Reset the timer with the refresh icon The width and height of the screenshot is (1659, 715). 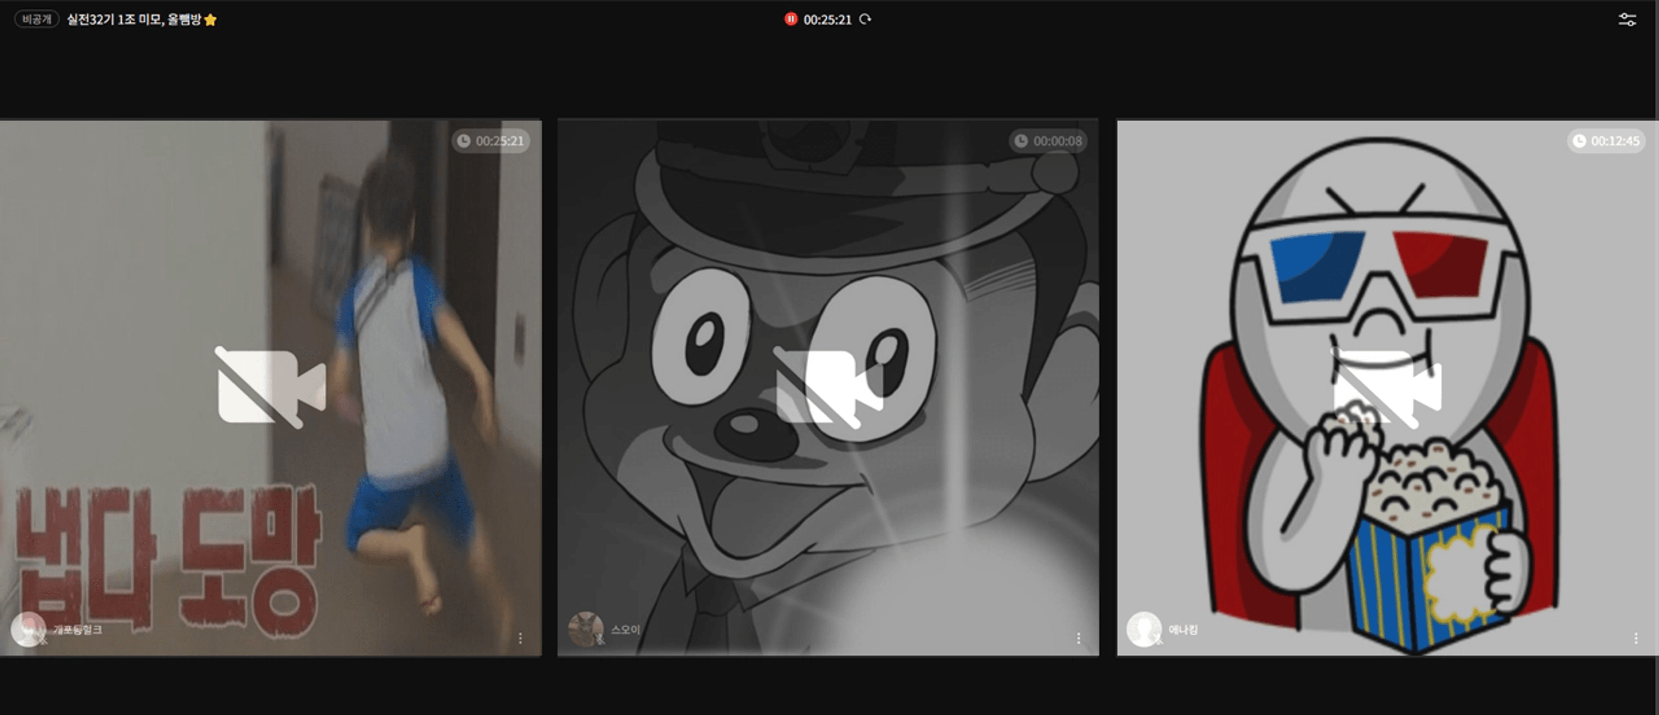coord(865,19)
